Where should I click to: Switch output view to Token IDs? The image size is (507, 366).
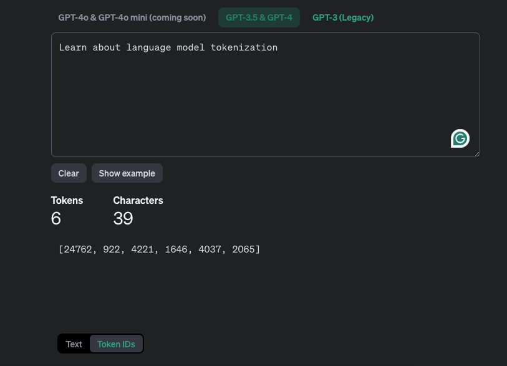pyautogui.click(x=116, y=344)
